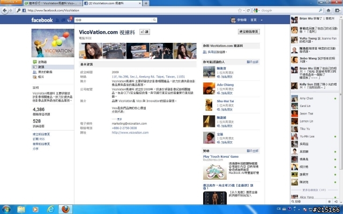Click the magnifier in the Google search box
The height and width of the screenshot is (214, 343).
(x=320, y=10)
